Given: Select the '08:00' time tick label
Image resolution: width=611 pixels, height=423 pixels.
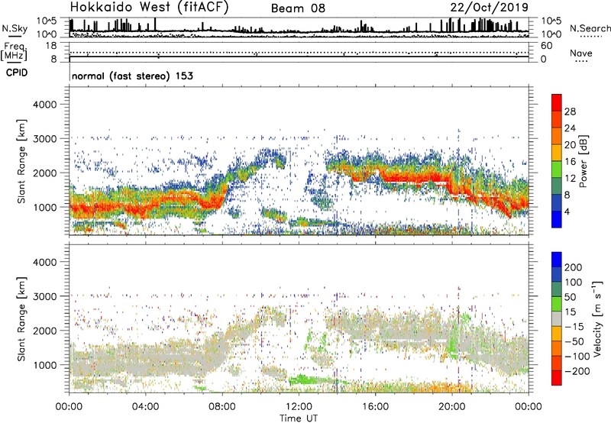Looking at the screenshot, I should pyautogui.click(x=222, y=407).
